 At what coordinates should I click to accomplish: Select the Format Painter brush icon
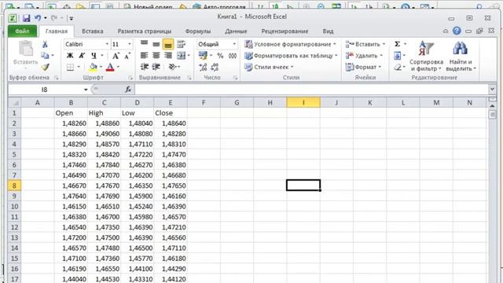[x=45, y=67]
